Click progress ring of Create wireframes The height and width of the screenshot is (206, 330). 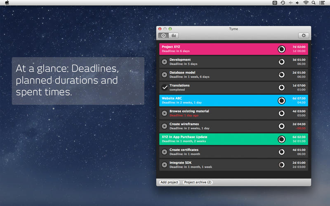point(281,126)
